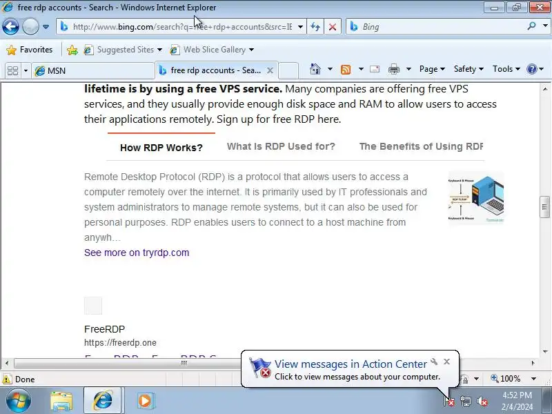552x414 pixels.
Task: Open the search provider dropdown arrow
Action: pyautogui.click(x=545, y=26)
